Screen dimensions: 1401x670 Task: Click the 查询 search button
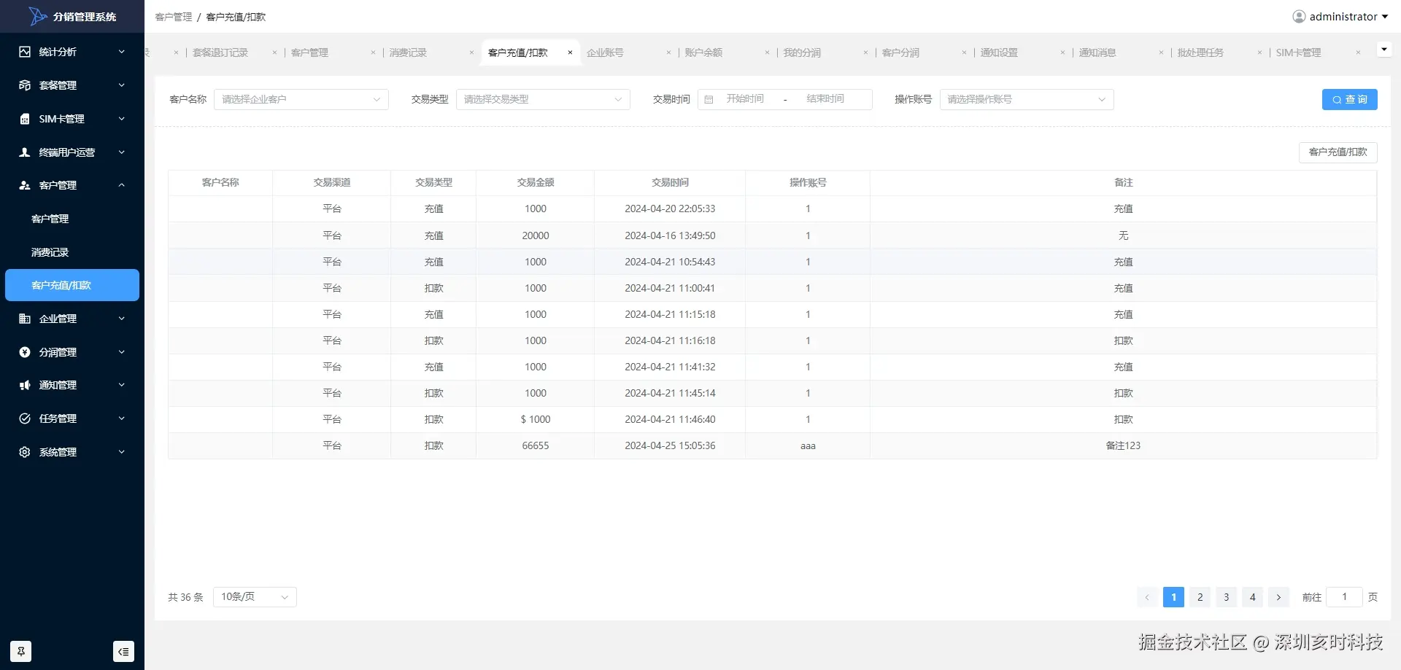click(1349, 99)
